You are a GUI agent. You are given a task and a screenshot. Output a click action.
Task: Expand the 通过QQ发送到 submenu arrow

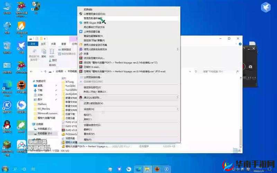pos(177,97)
